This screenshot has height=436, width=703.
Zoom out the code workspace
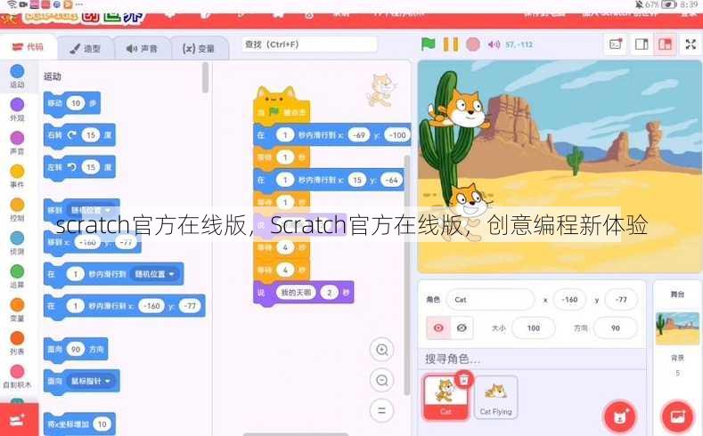point(382,380)
